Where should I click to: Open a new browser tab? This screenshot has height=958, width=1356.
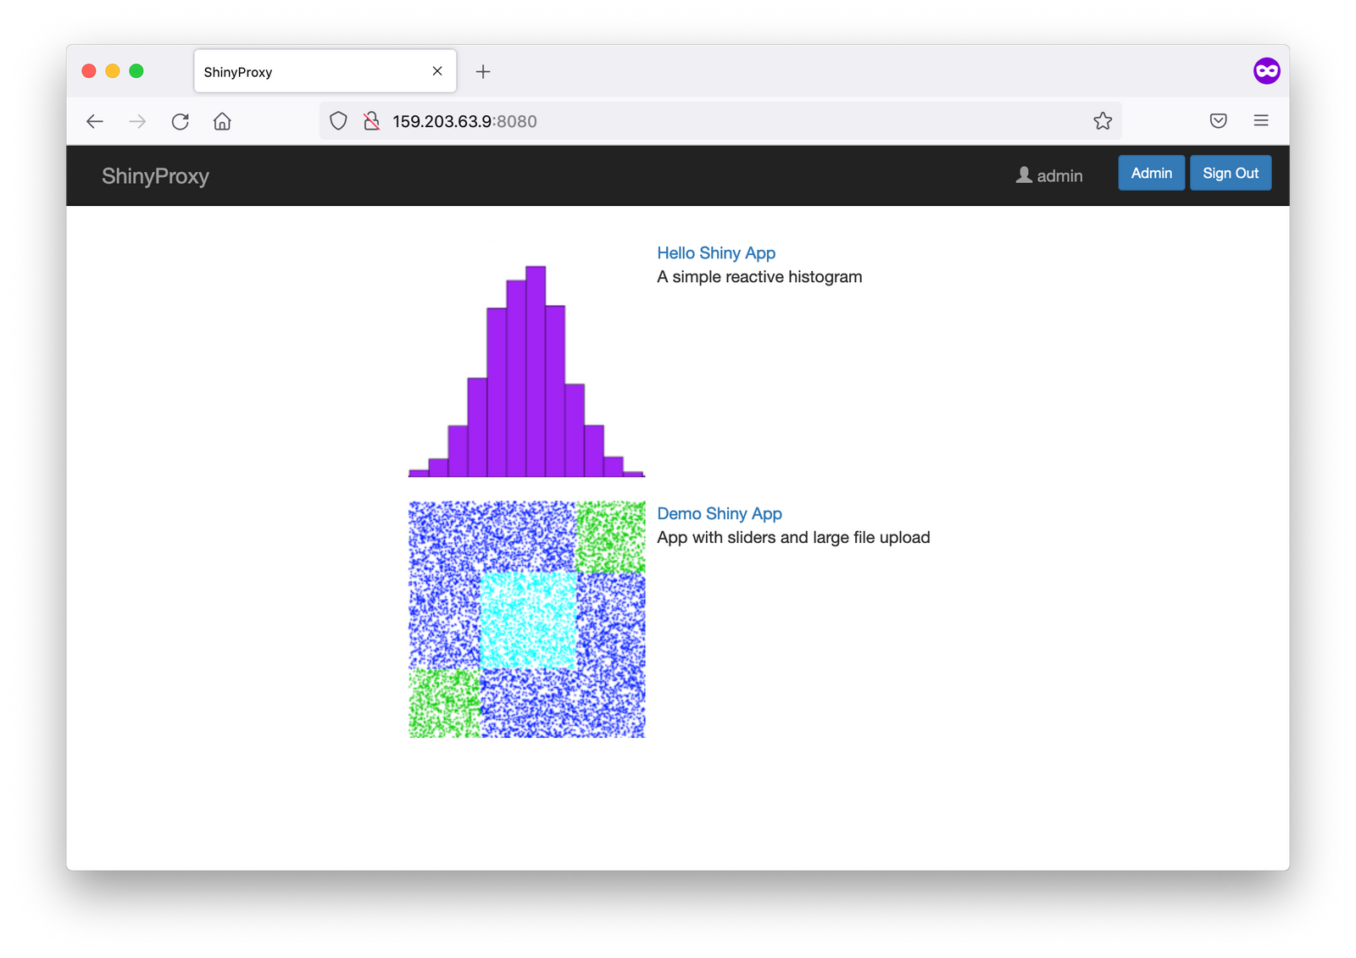(483, 72)
